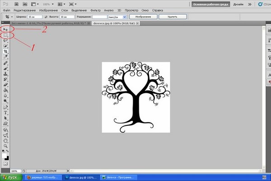Select the Crop tool in toolbar
The image size is (271, 181).
6,52
